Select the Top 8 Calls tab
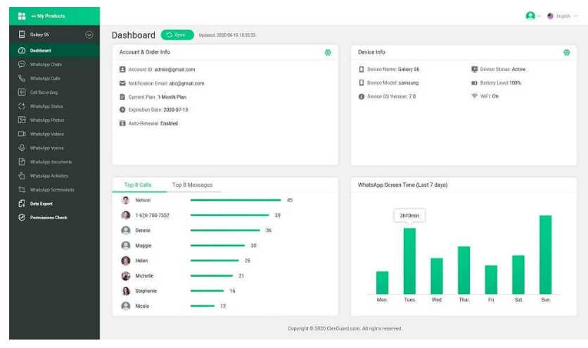The image size is (588, 348). pyautogui.click(x=138, y=185)
